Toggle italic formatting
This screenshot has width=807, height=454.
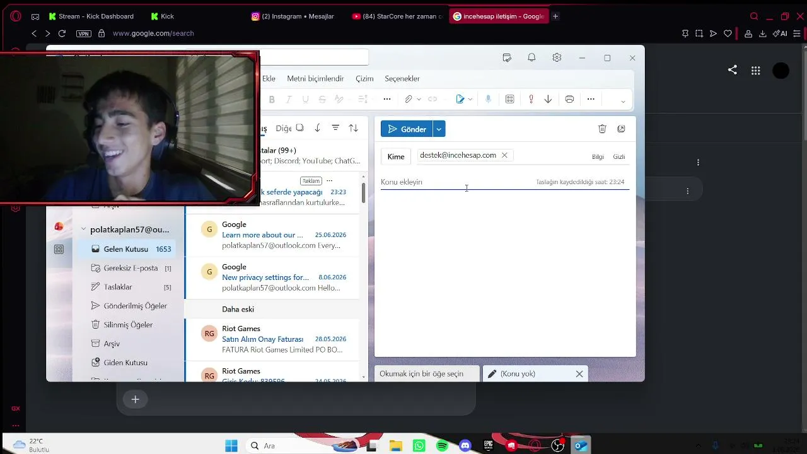tap(289, 99)
